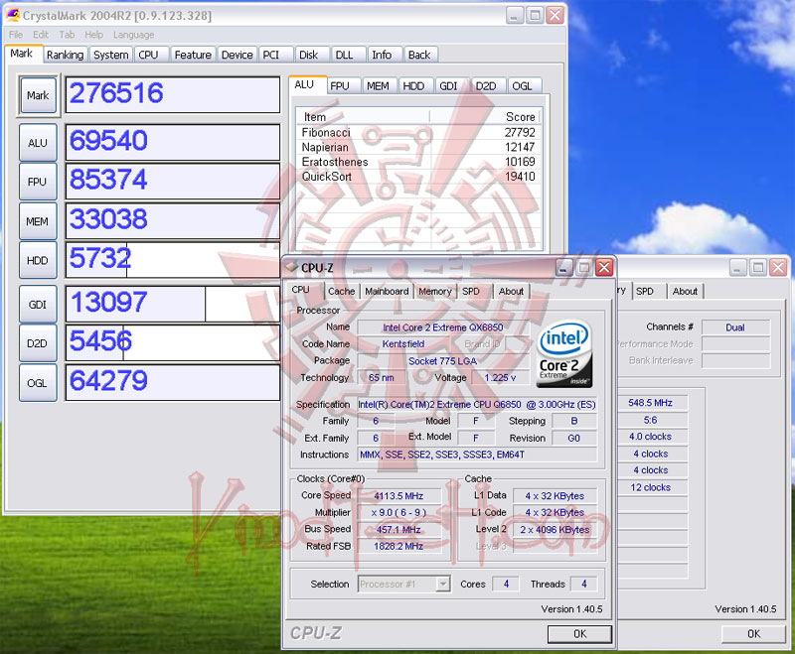
Task: Open the Cache tab in CPU-Z
Action: click(x=341, y=291)
